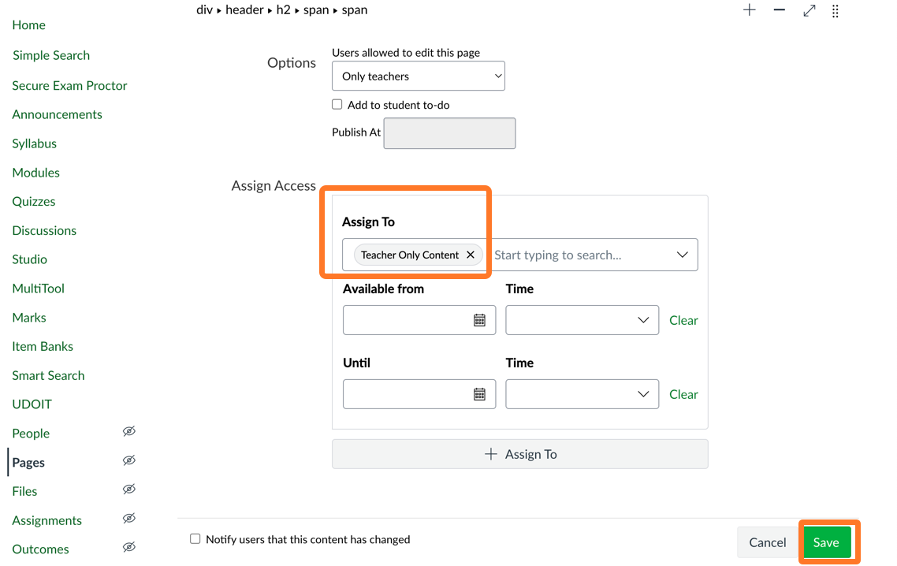The image size is (897, 566).
Task: Toggle visibility of the People page
Action: point(128,431)
